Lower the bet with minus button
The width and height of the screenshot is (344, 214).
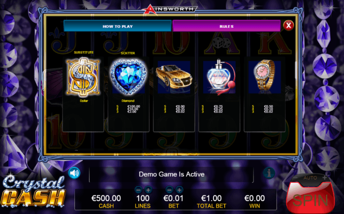coord(169,189)
